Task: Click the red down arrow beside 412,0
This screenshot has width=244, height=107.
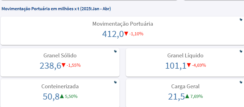Action: 126,34
